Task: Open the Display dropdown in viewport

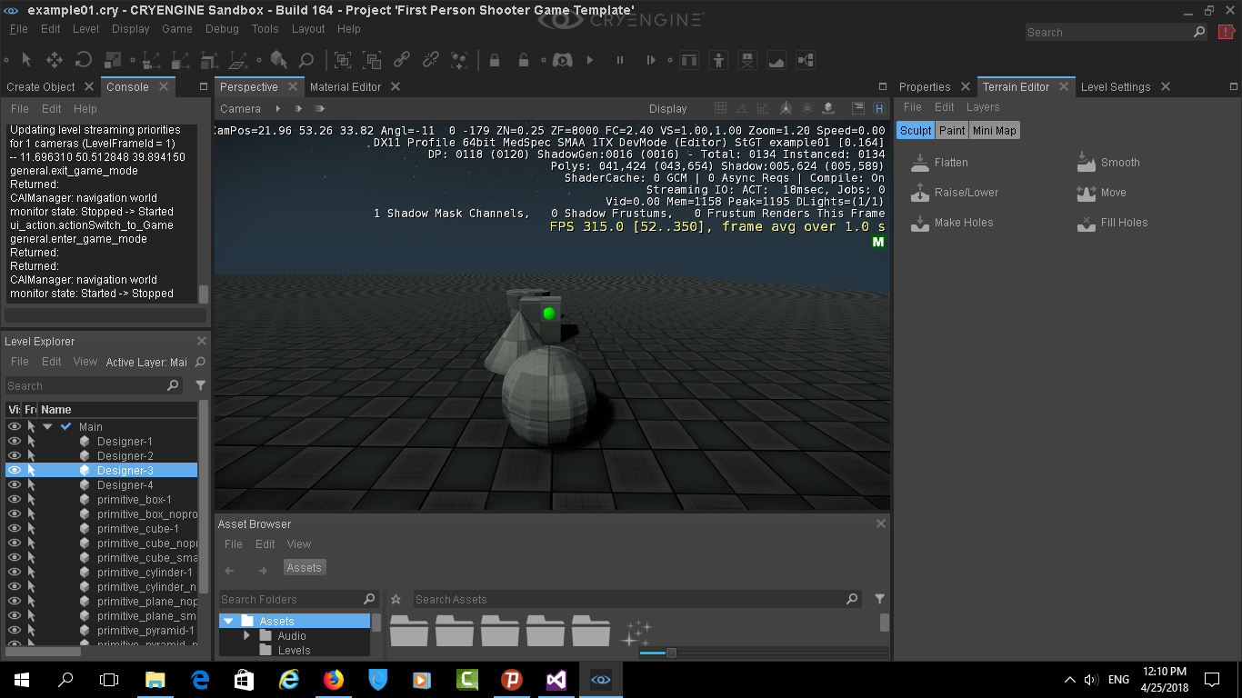Action: [x=668, y=109]
